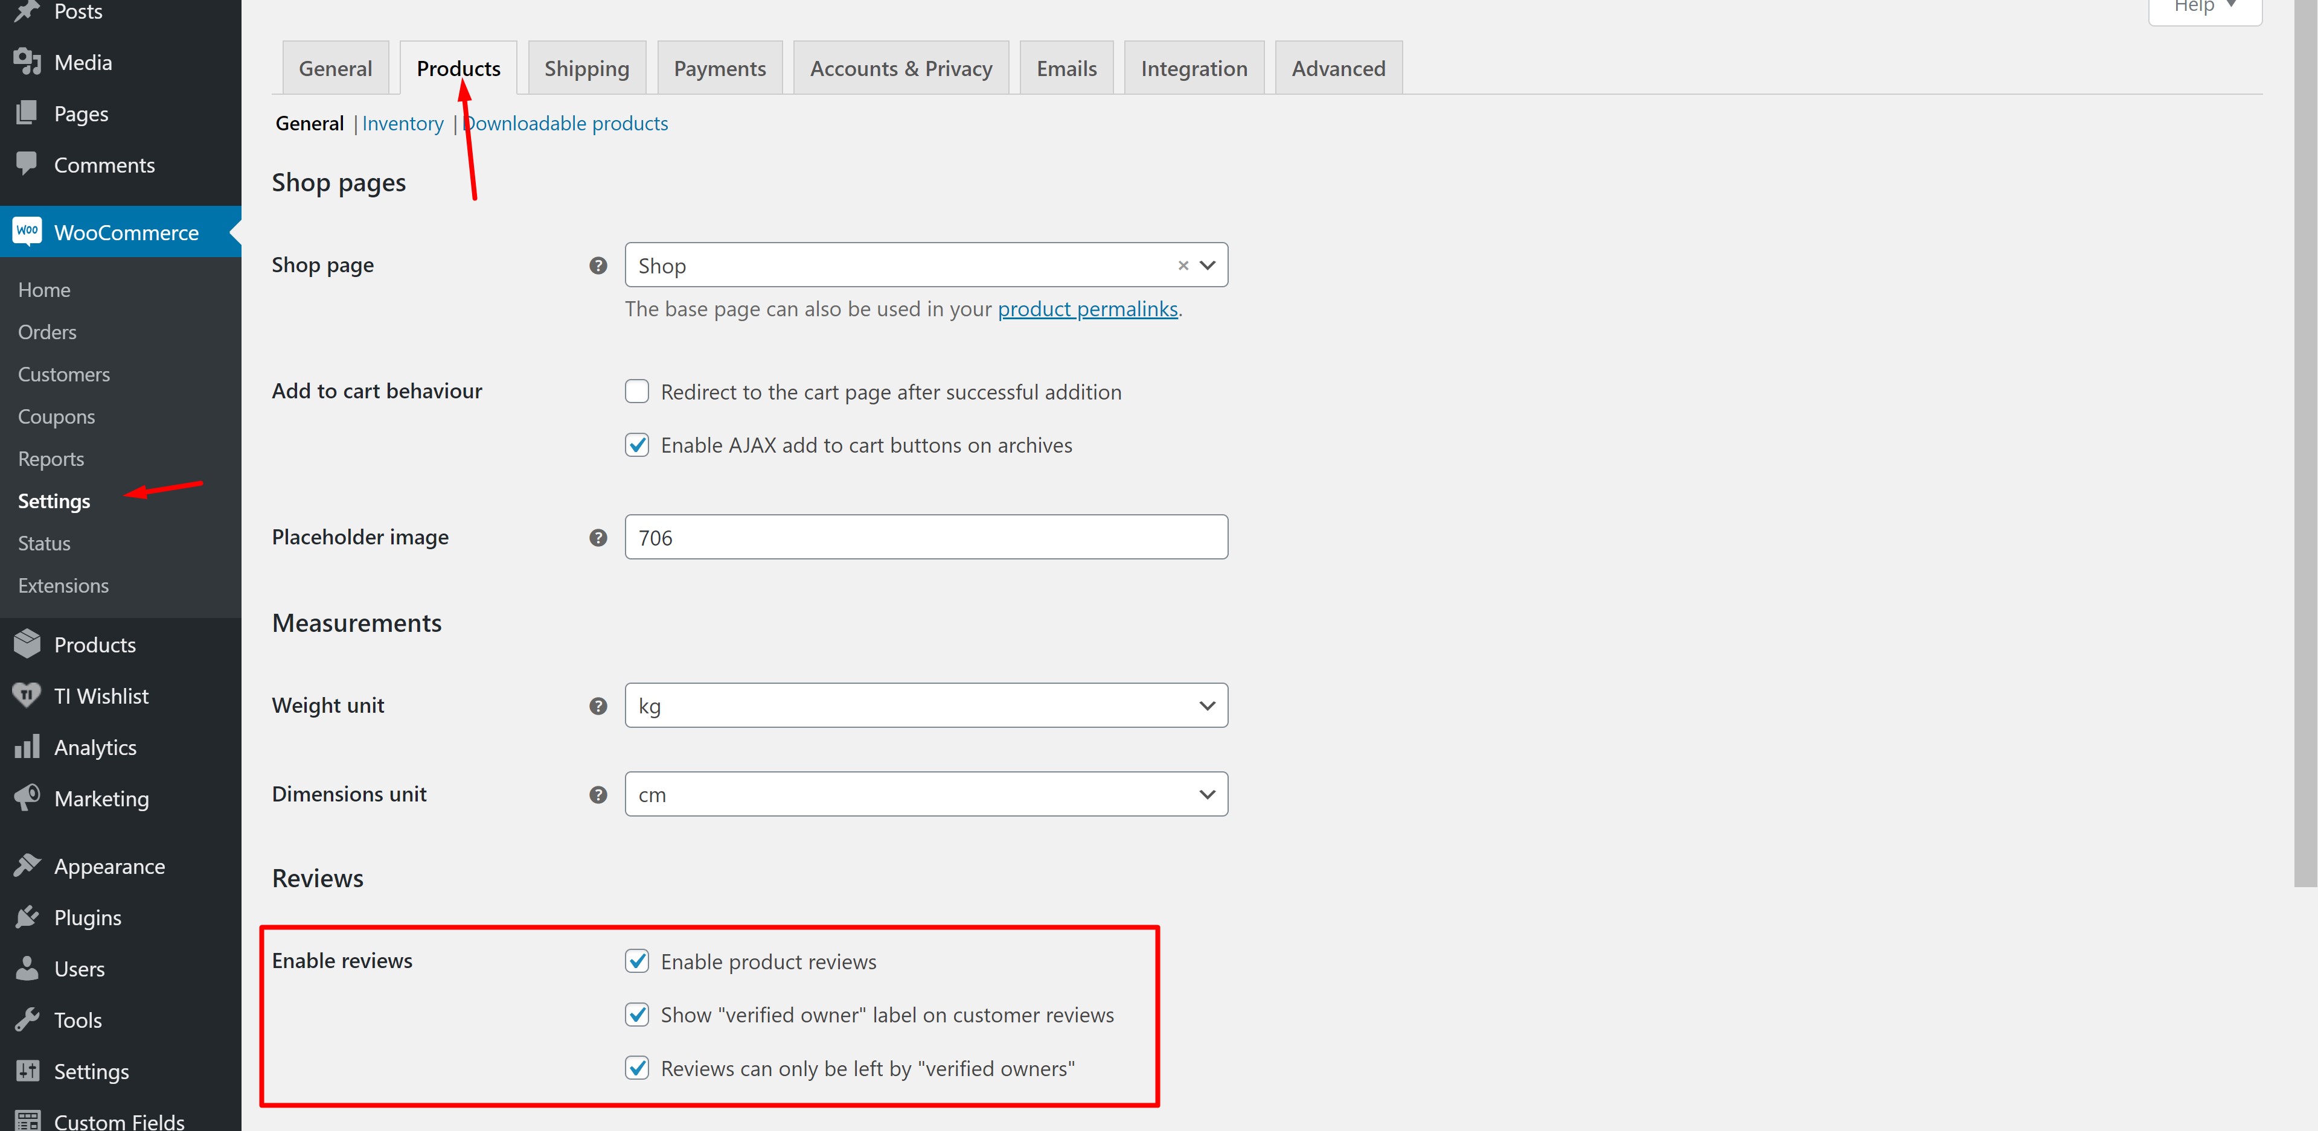Click help tooltip icon beside Placeholder image
Screen dimensions: 2318x1131
click(x=598, y=538)
